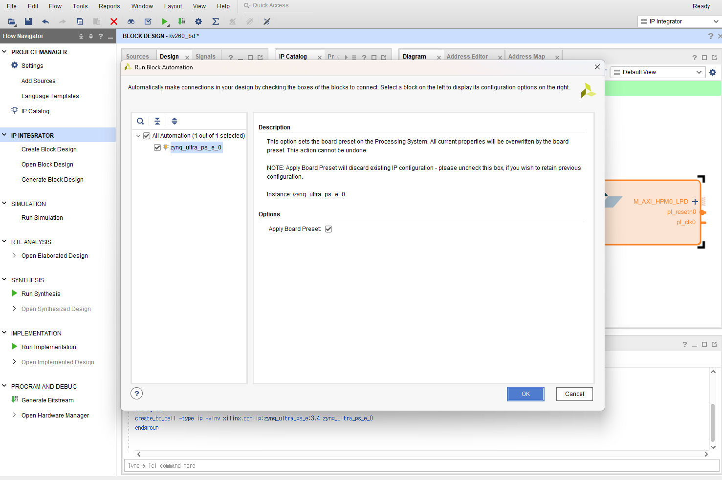722x480 pixels.
Task: Switch to the Address Map tab
Action: (526, 57)
